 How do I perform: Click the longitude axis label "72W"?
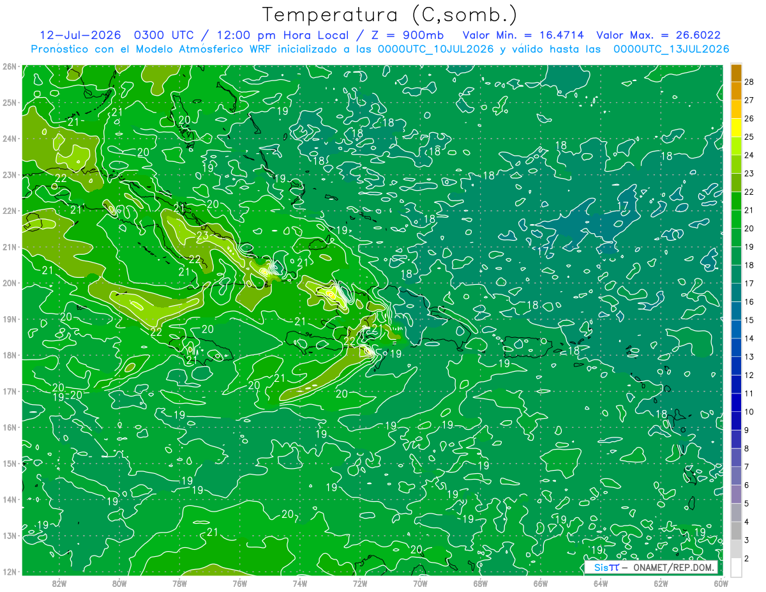tap(360, 583)
